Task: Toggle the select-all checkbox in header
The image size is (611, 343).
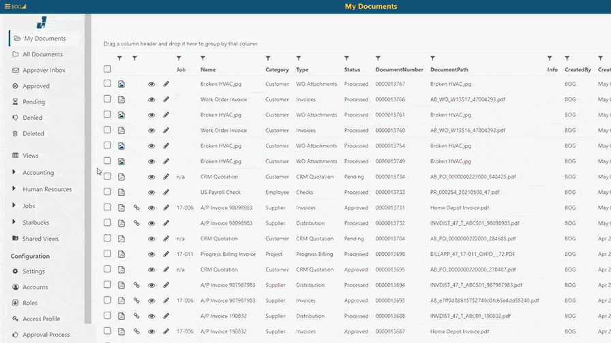Action: pos(107,69)
